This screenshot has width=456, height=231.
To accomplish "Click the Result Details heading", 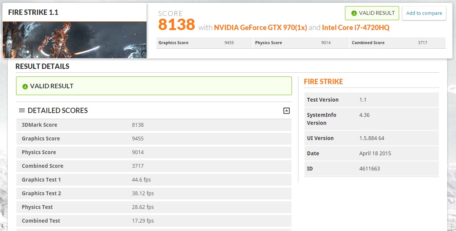I will 42,66.
